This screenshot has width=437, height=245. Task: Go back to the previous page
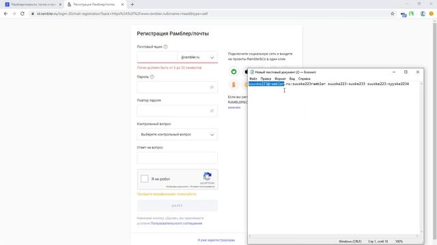(6, 14)
